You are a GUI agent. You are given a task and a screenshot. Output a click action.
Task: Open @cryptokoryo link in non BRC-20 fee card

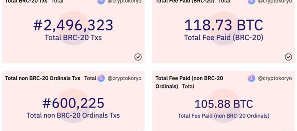275,78
